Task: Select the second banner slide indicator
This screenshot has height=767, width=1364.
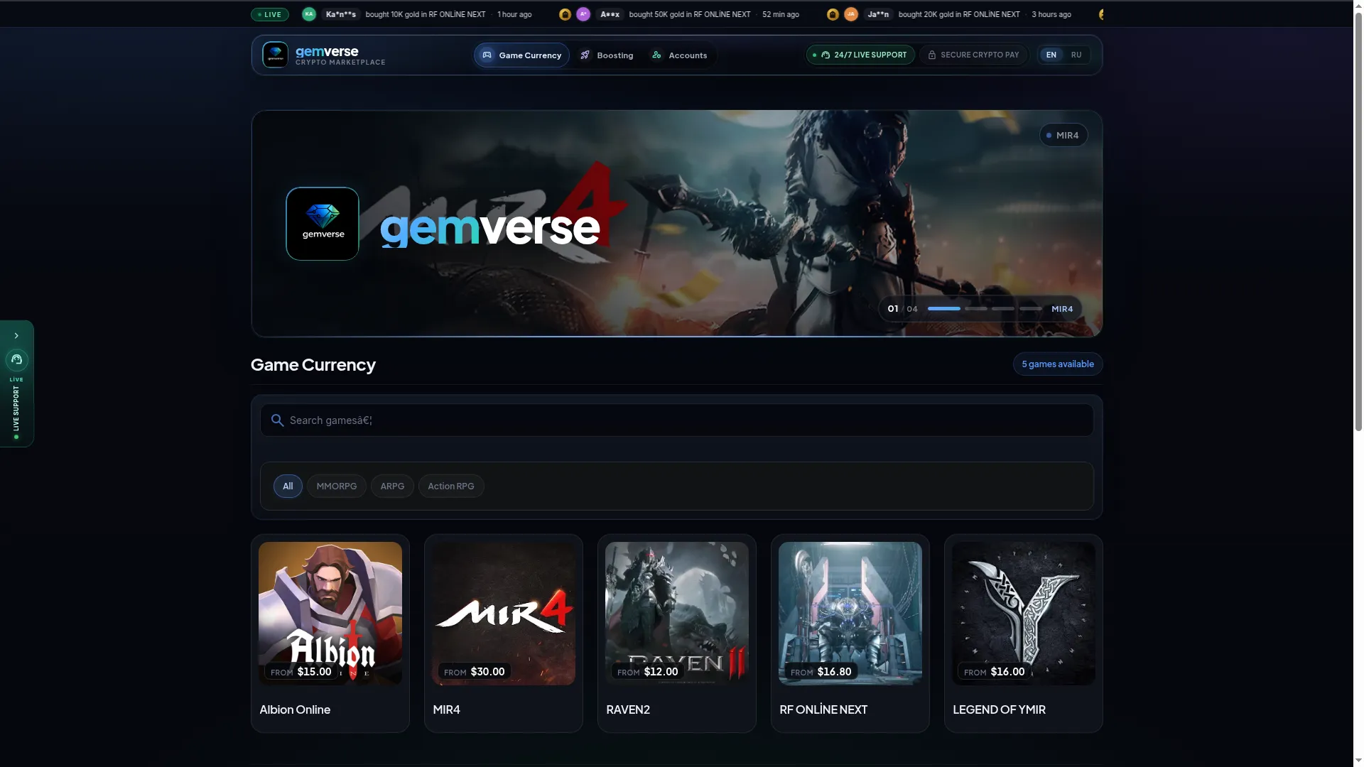Action: click(x=976, y=309)
